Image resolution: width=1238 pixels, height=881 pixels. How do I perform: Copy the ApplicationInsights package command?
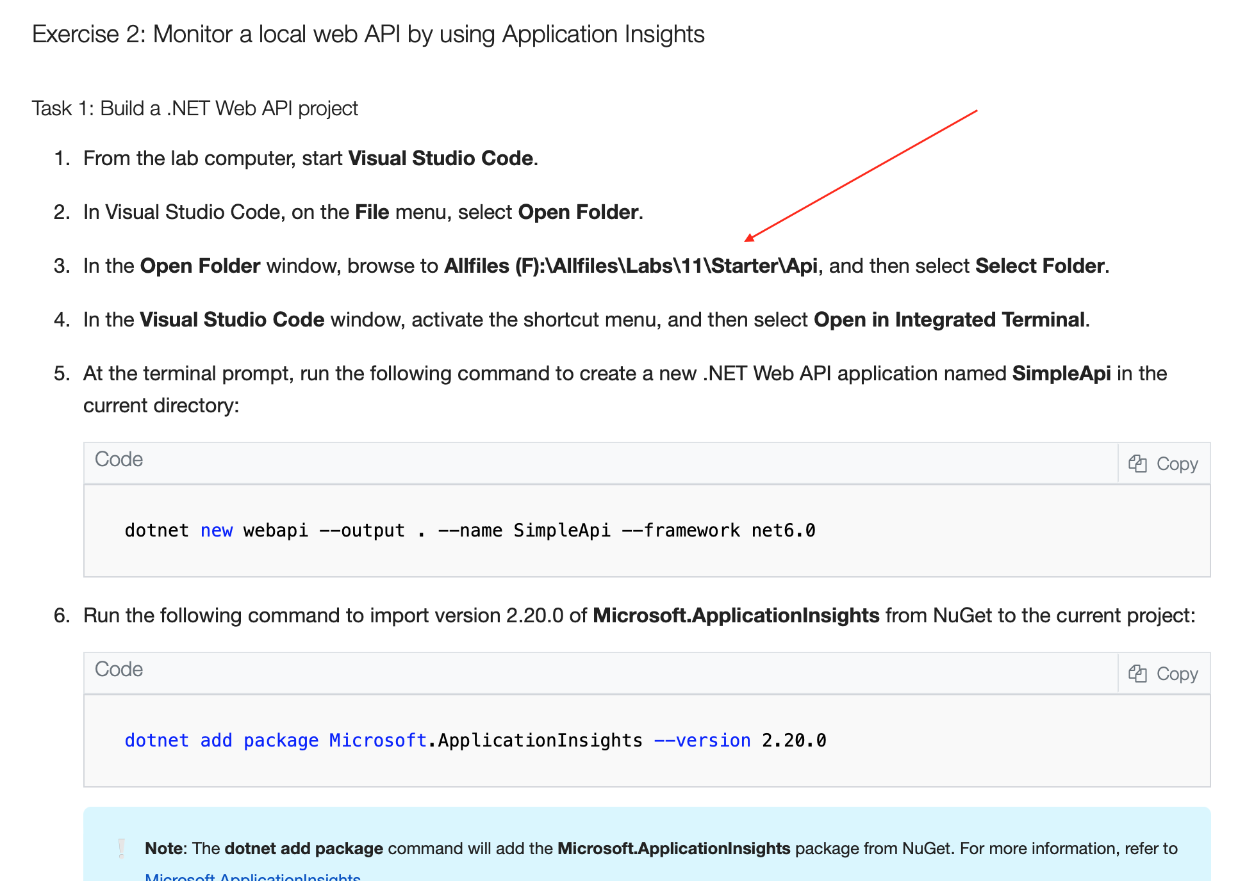pyautogui.click(x=1164, y=673)
